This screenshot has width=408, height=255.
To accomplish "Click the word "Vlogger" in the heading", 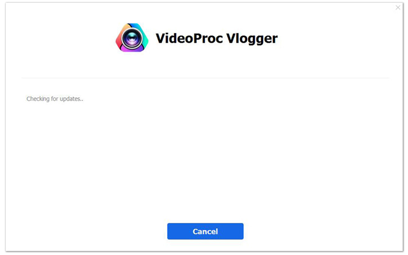I will [251, 39].
